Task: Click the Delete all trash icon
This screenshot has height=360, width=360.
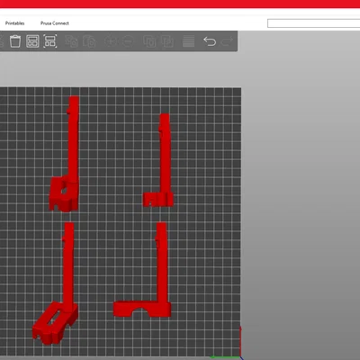Action: pyautogui.click(x=15, y=41)
